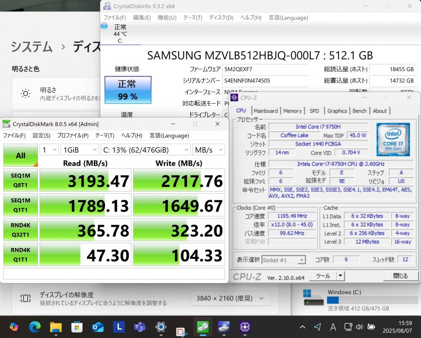
Task: Open the blue L app in the taskbar
Action: (119, 327)
